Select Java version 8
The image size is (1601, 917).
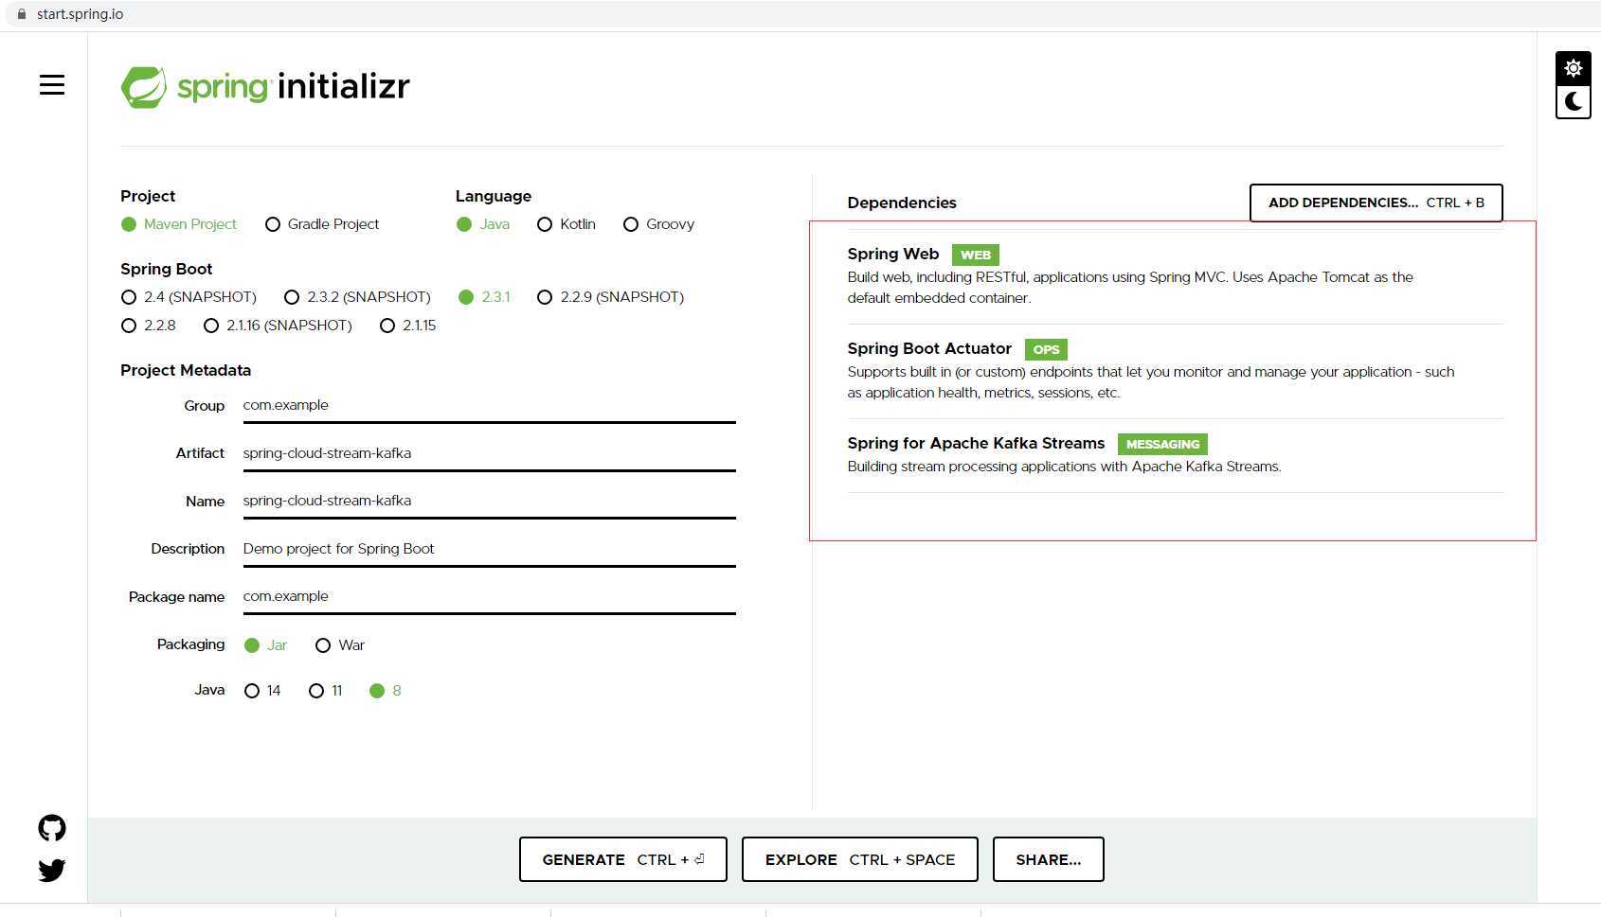385,691
